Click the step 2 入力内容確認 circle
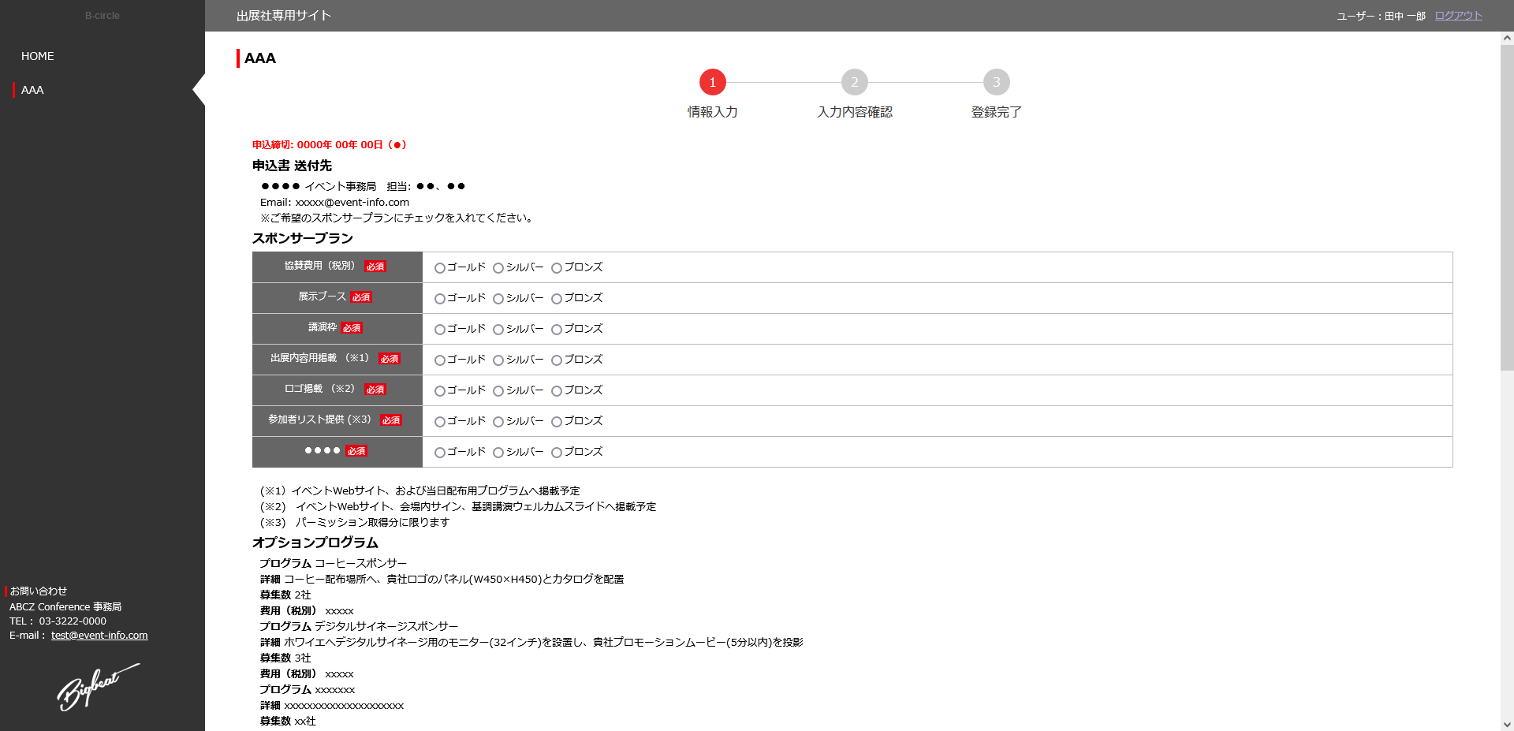This screenshot has height=731, width=1514. coord(854,82)
